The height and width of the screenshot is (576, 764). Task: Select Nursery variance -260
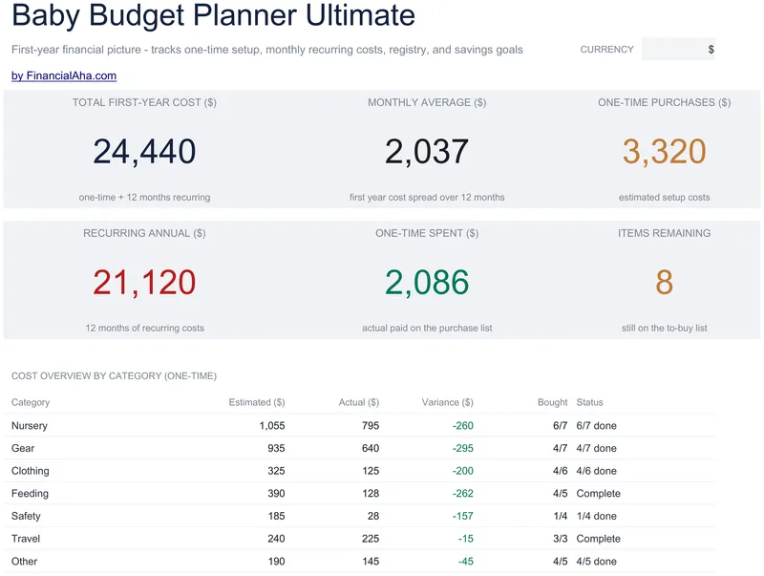tap(463, 425)
